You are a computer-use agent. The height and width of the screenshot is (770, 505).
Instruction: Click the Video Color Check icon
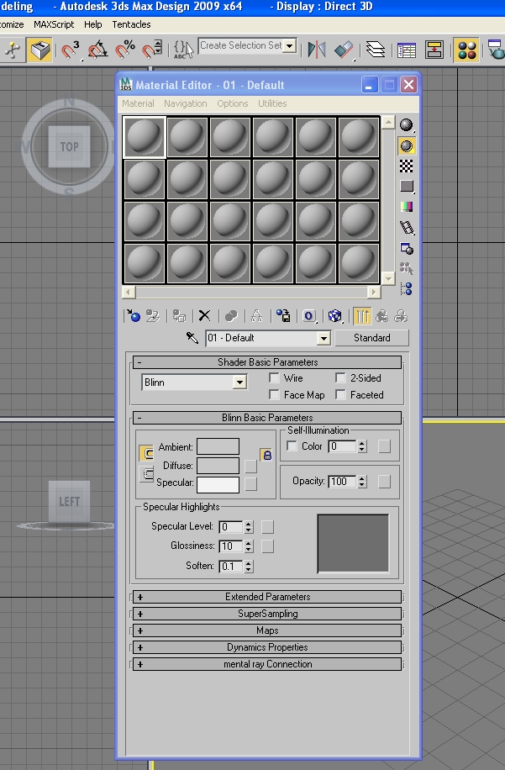(407, 206)
